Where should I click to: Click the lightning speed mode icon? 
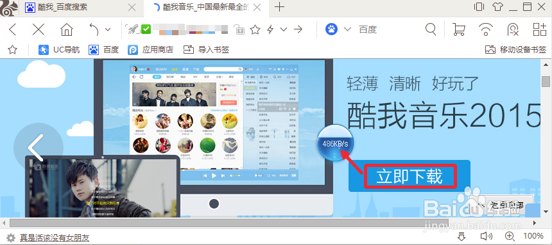click(x=270, y=29)
